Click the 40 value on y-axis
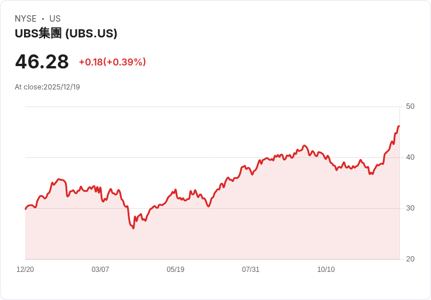The width and height of the screenshot is (431, 300). (x=410, y=157)
